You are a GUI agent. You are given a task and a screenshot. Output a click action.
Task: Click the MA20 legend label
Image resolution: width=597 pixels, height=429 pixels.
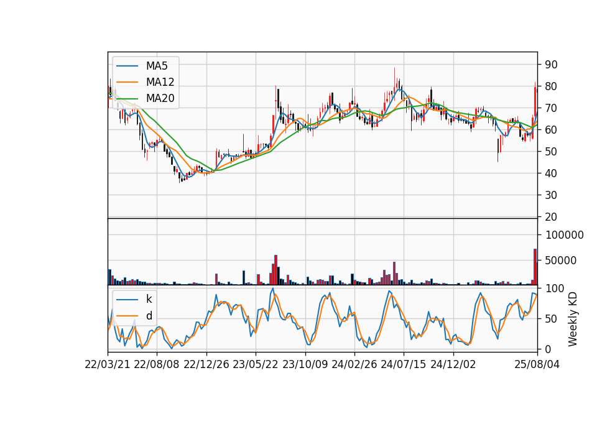click(160, 98)
